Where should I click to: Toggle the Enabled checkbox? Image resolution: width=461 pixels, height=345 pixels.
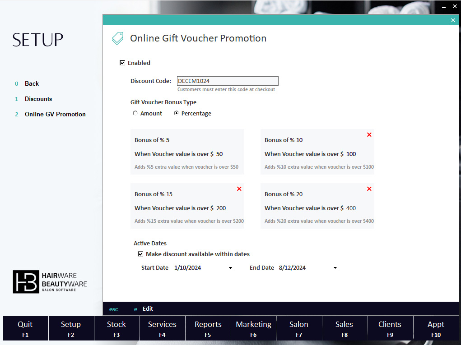(x=122, y=63)
